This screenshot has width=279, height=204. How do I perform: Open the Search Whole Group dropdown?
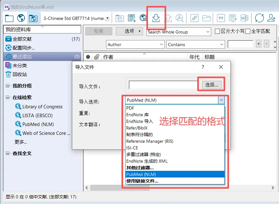[179, 32]
